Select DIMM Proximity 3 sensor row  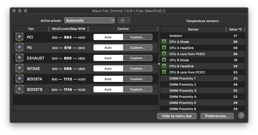point(203,91)
